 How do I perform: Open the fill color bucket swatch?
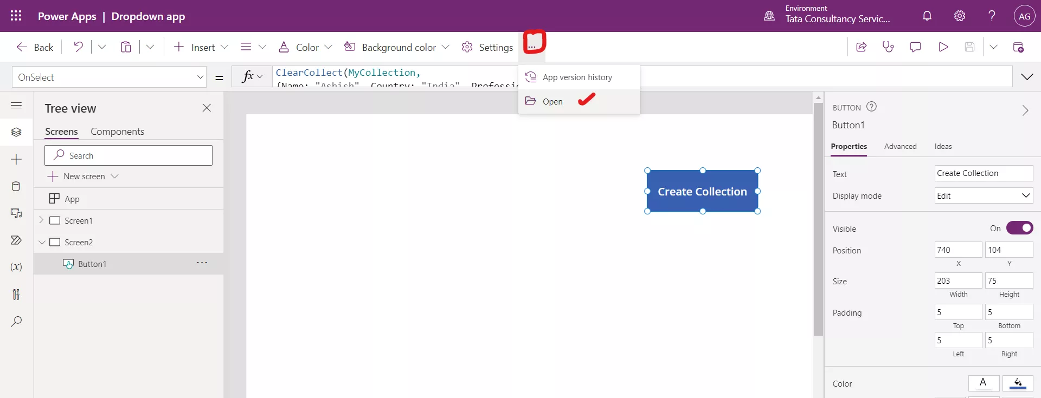coord(1018,383)
